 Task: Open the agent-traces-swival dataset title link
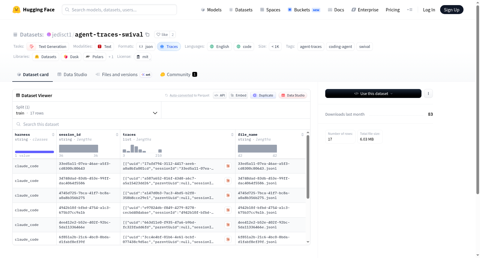coord(109,34)
